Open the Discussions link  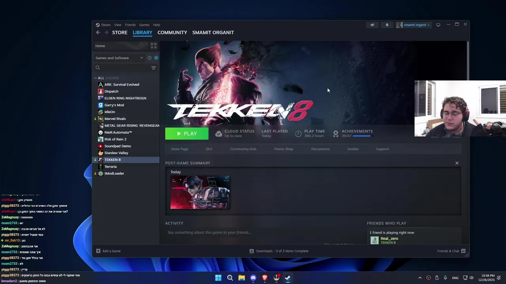[x=320, y=149]
